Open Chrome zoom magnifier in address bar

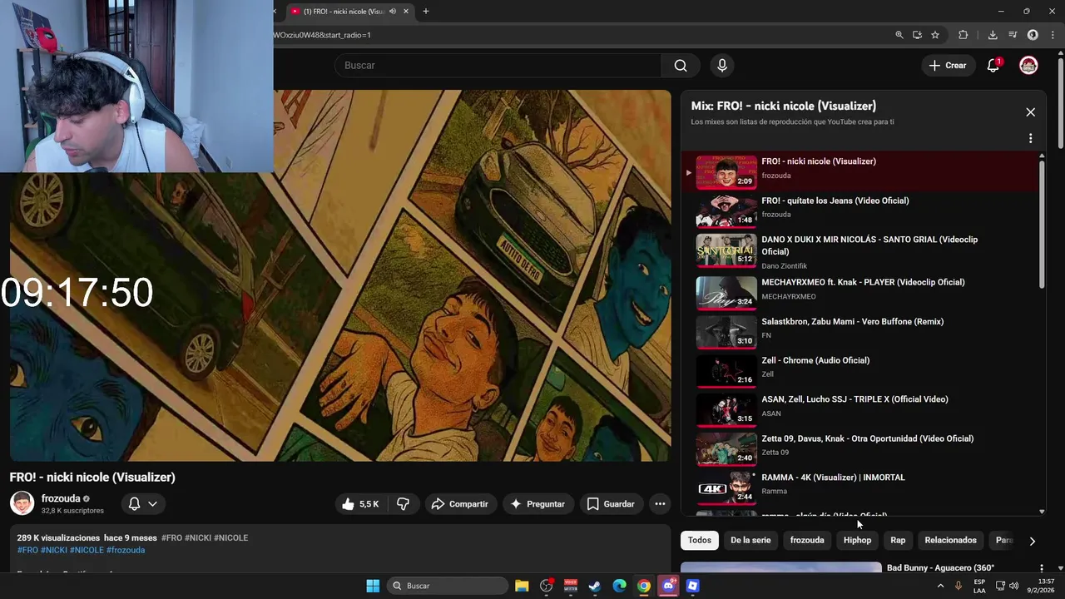pyautogui.click(x=899, y=35)
